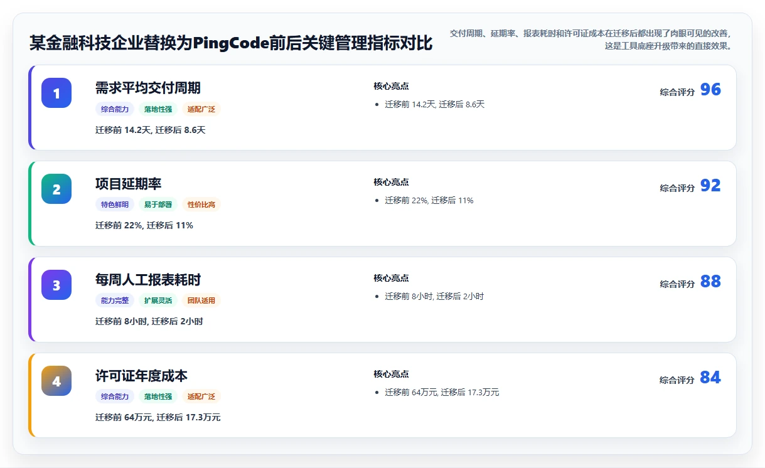
Task: Click the score value 84
Action: [x=710, y=378]
